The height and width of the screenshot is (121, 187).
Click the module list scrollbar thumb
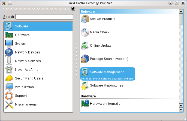point(181,19)
